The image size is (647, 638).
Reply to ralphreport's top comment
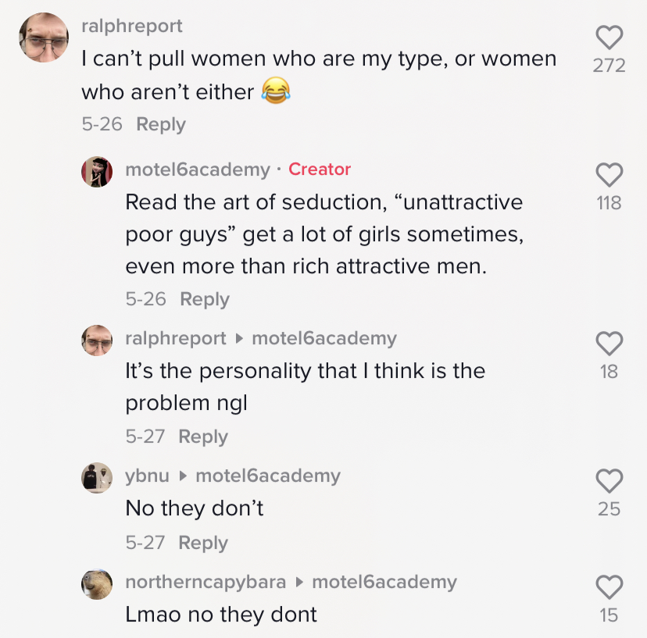pyautogui.click(x=161, y=124)
